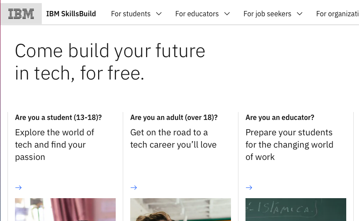Click the student card photo thumbnail
Image resolution: width=359 pixels, height=221 pixels.
click(x=65, y=210)
